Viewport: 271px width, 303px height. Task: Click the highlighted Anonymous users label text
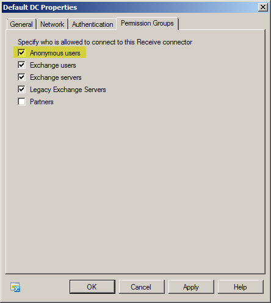pos(55,53)
